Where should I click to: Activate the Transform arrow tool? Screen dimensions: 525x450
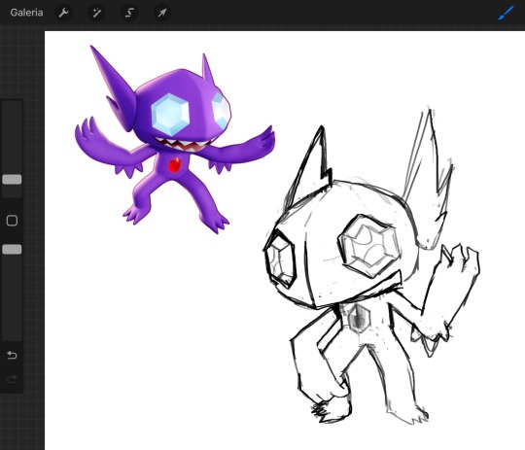coord(162,13)
